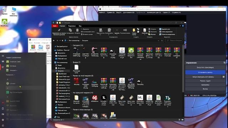
Task: Click Start Streaming button in OBS
Action: click(x=205, y=68)
